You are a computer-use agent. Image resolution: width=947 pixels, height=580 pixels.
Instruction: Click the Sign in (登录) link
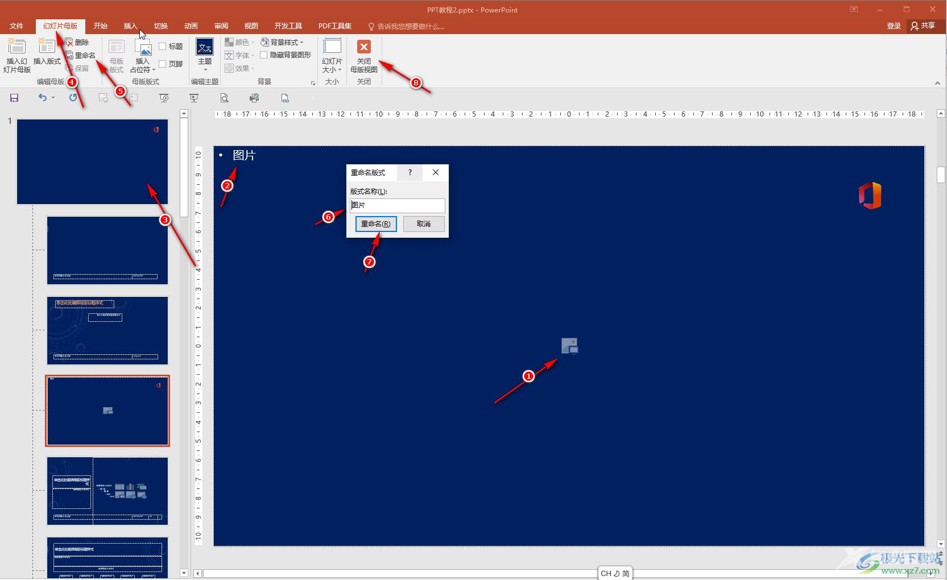point(894,26)
